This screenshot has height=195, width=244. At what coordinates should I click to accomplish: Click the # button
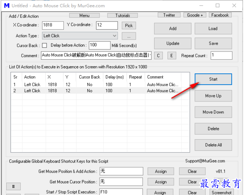[x=13, y=186]
